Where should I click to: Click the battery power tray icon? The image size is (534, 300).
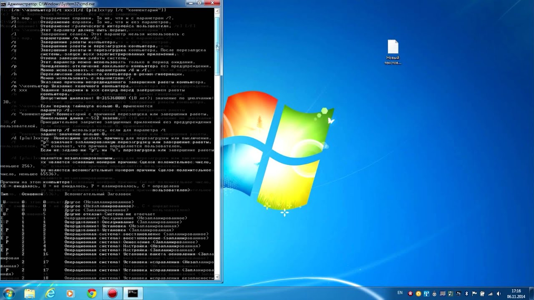(x=482, y=294)
